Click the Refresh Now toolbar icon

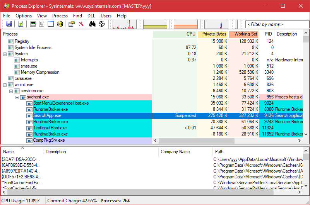pyautogui.click(x=21, y=24)
